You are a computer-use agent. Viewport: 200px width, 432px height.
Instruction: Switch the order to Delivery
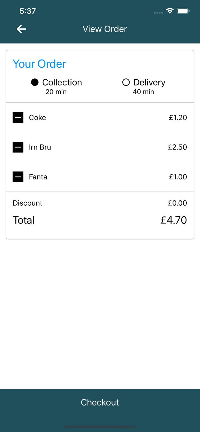(x=126, y=82)
